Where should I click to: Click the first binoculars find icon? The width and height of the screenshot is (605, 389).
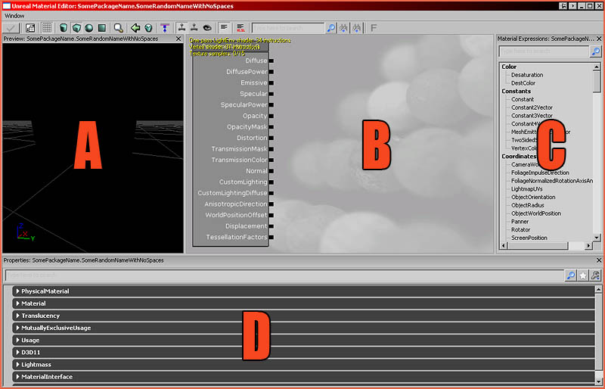coord(343,28)
